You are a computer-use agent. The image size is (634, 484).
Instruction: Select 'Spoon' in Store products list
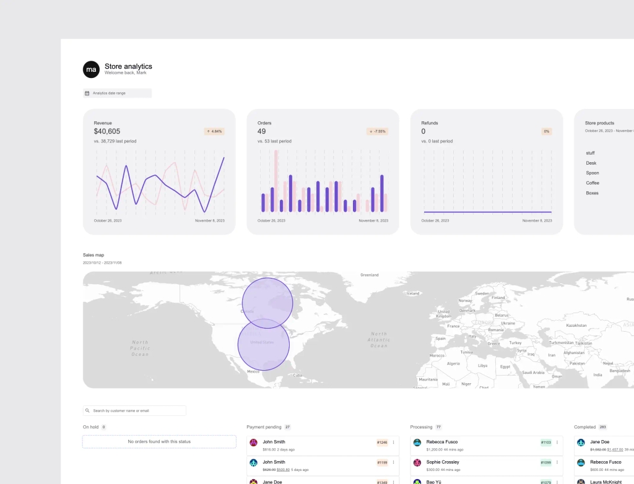pyautogui.click(x=593, y=173)
